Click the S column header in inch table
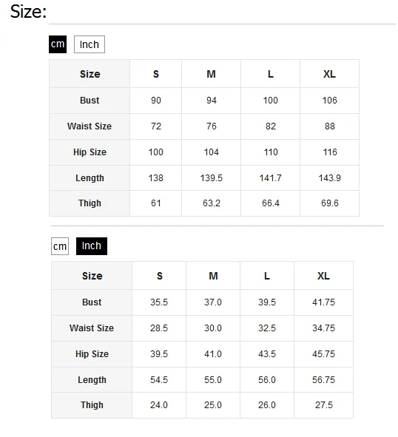Image resolution: width=398 pixels, height=437 pixels. coord(159,276)
